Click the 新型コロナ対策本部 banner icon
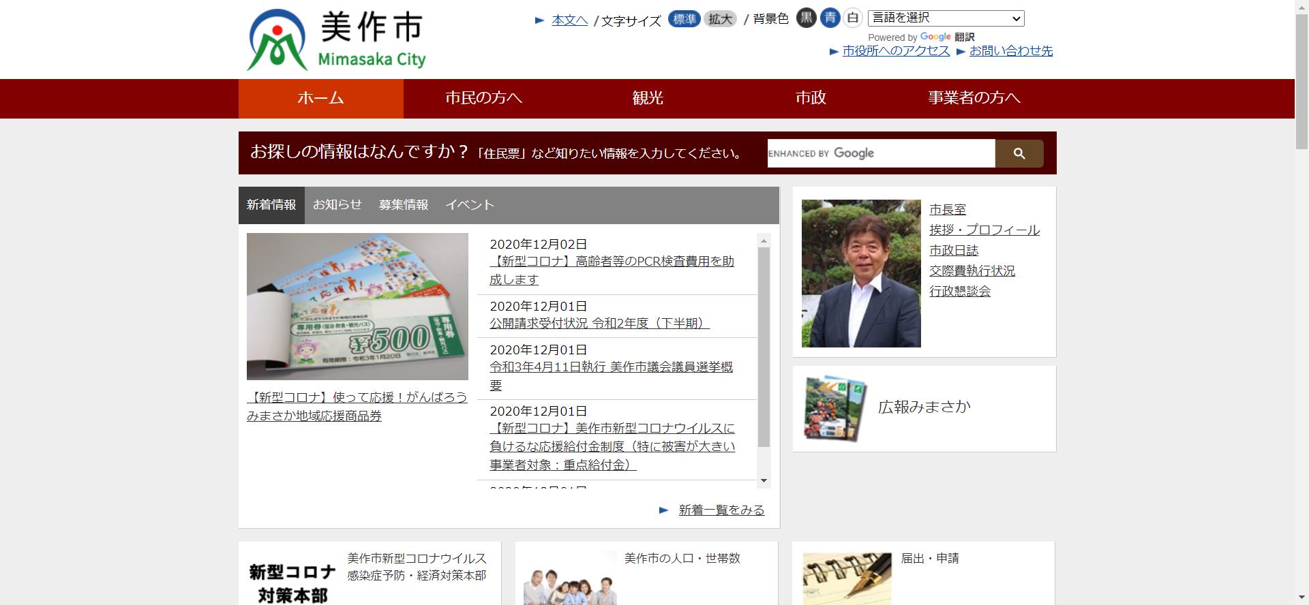The image size is (1309, 605). [x=292, y=582]
